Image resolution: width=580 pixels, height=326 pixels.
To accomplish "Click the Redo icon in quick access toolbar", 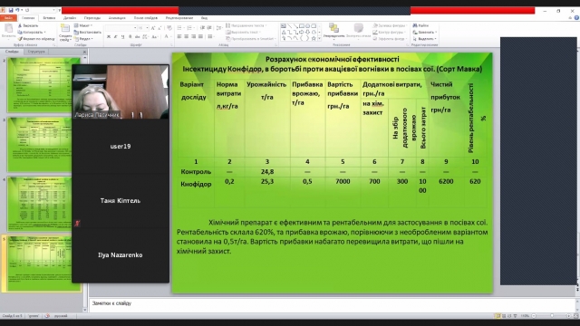I will tap(27, 10).
